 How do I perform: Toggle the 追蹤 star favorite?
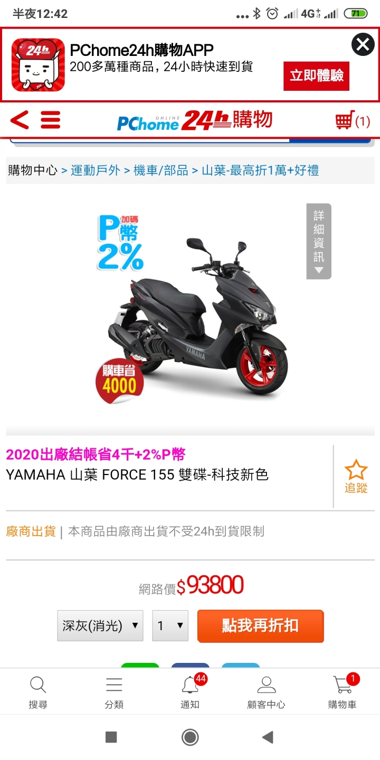click(356, 476)
